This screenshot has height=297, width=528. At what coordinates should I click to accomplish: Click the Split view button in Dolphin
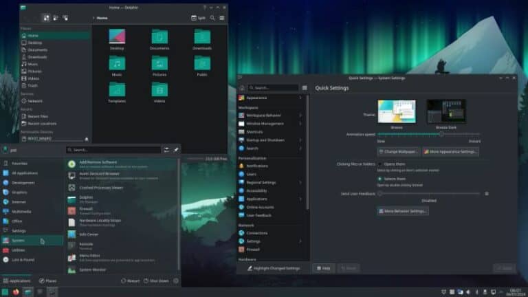point(198,18)
